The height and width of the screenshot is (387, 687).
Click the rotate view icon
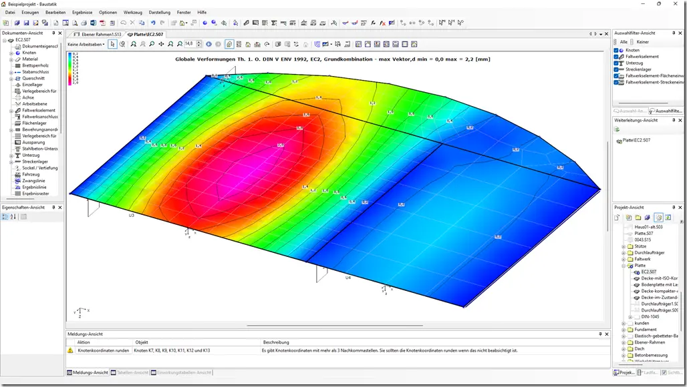[267, 44]
